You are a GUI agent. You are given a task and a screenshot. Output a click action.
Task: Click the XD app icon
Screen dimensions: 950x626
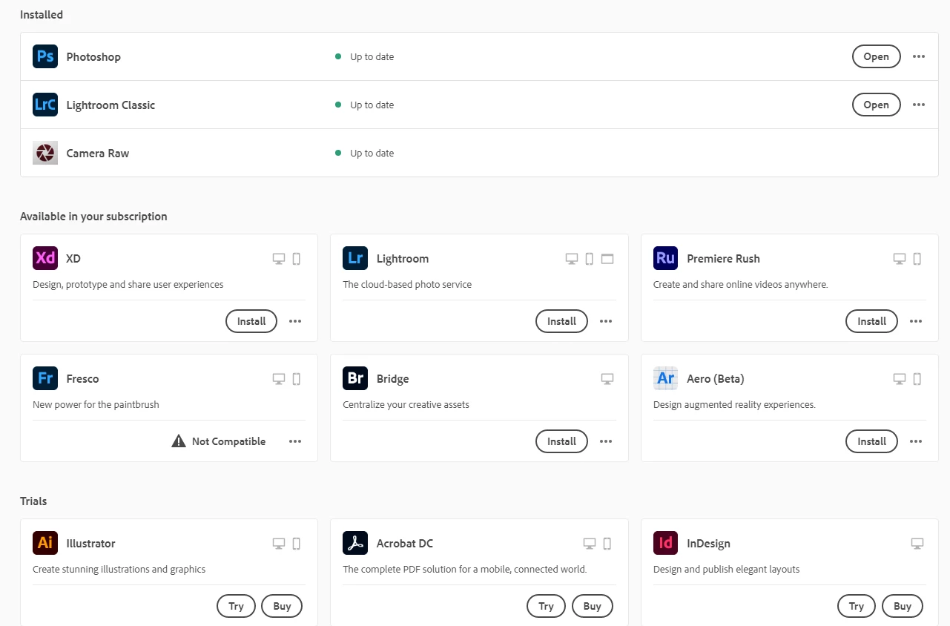(45, 258)
